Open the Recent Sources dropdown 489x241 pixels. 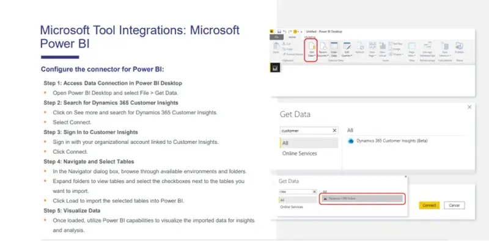tap(323, 49)
